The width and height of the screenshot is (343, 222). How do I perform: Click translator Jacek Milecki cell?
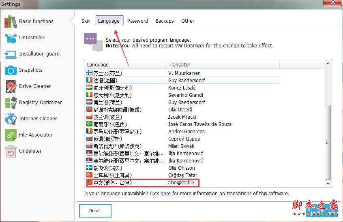(x=182, y=117)
